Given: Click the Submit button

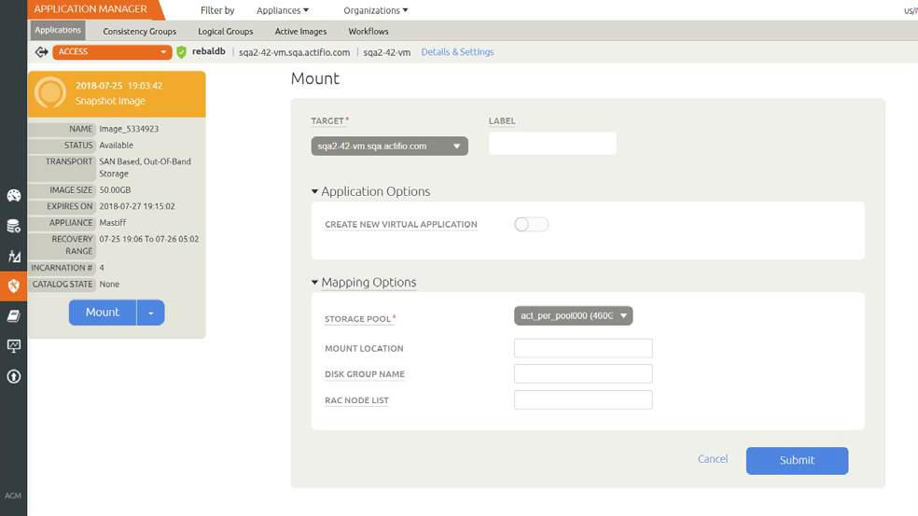Looking at the screenshot, I should 797,460.
